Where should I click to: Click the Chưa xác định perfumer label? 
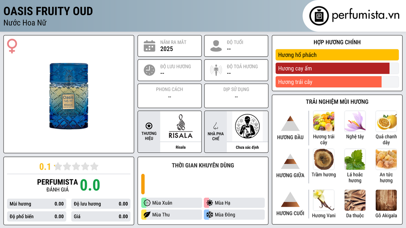tap(247, 147)
